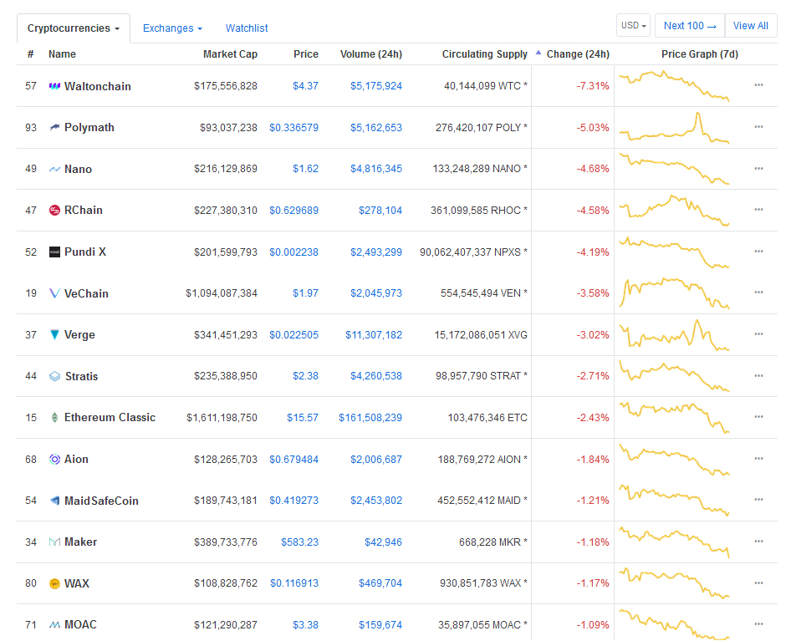Click VeChain market cap $1,094,087,384

click(222, 293)
